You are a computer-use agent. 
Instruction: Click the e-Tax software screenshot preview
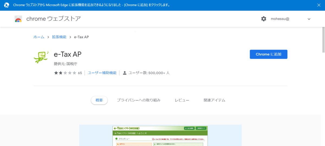coord(160,135)
